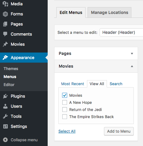This screenshot has height=146, width=143.
Task: Switch to the Most Recent tab
Action: pos(73,84)
